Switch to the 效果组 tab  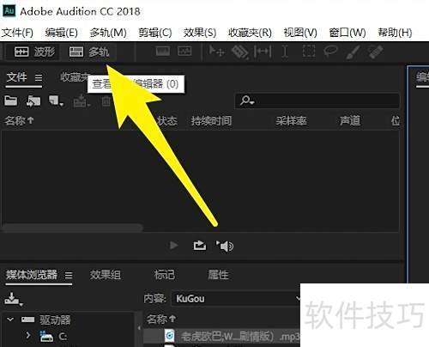tap(106, 275)
